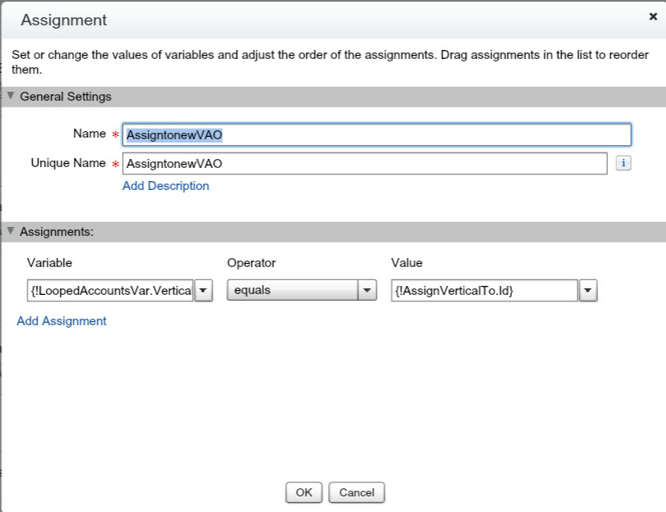The image size is (666, 512).
Task: Collapse the Assignments section triangle
Action: pos(11,231)
